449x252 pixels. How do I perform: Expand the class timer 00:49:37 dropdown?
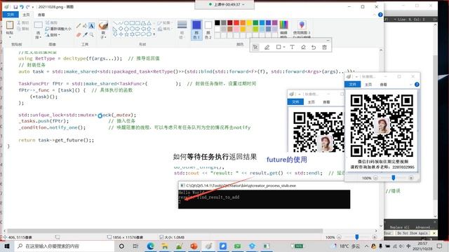click(x=243, y=5)
